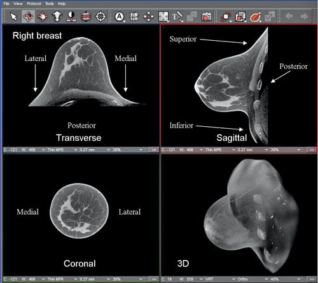Click the >> expand button under the transverse view
Screen dimensions: 318x283
point(154,150)
